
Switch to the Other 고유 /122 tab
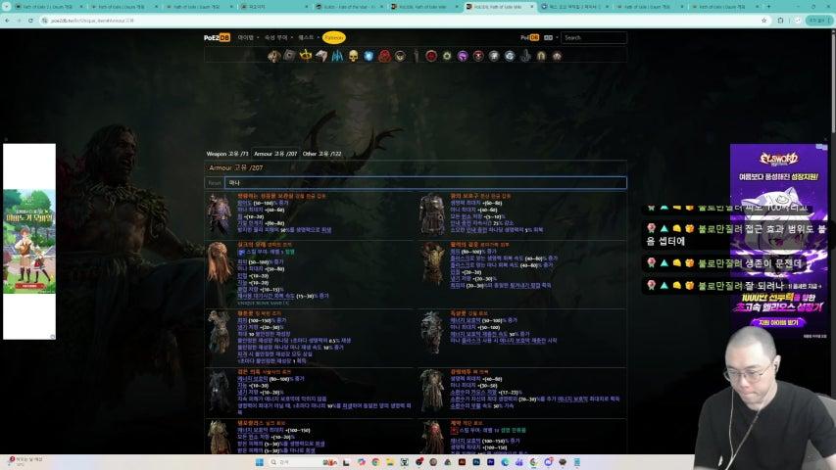point(322,154)
